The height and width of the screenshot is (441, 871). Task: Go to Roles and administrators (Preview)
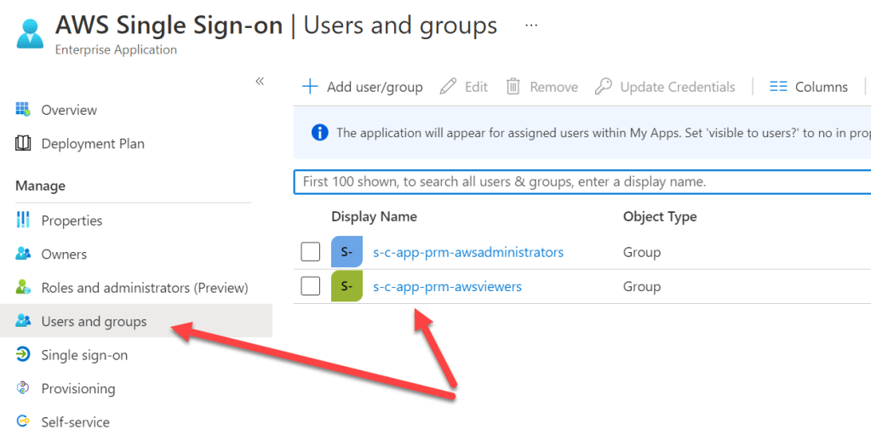click(x=144, y=288)
